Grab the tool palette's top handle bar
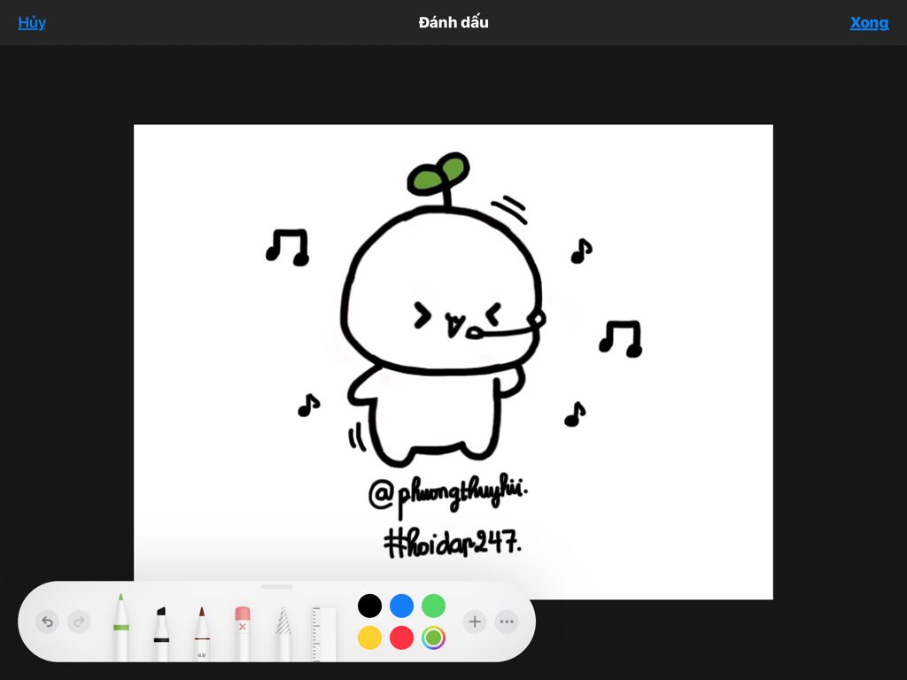Screen dimensions: 907x680 tap(277, 587)
